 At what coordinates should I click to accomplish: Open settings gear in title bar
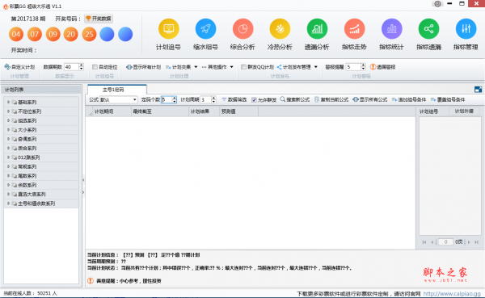click(437, 4)
